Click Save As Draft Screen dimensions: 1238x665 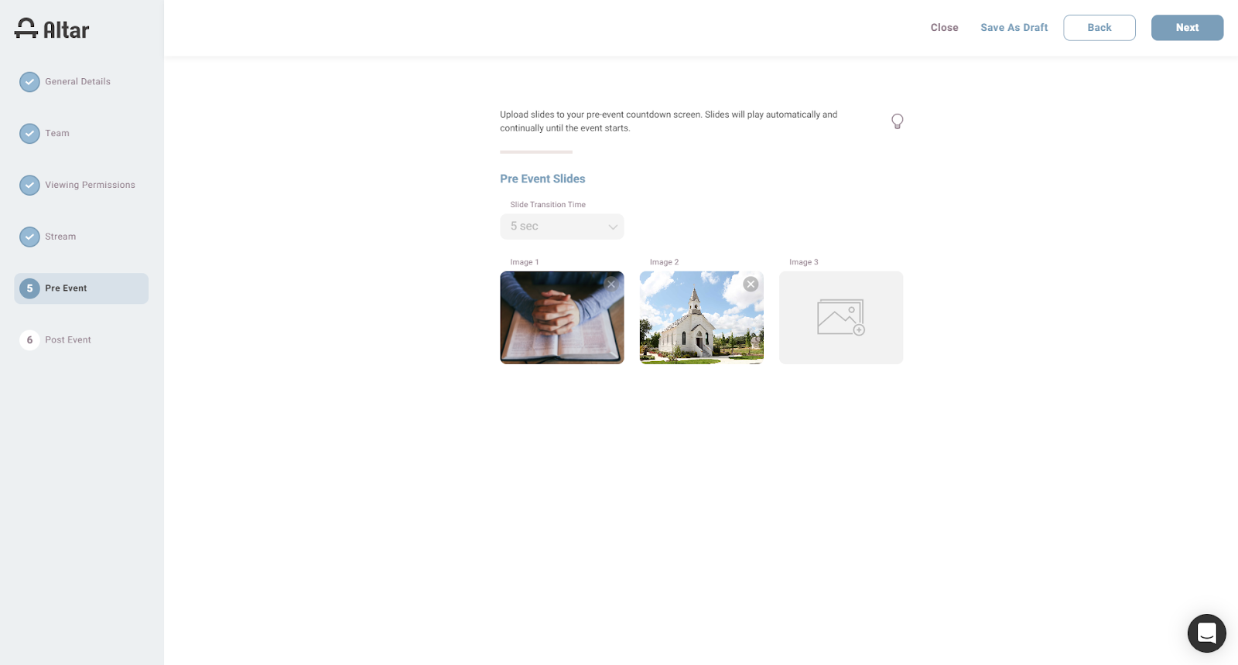pos(1014,28)
